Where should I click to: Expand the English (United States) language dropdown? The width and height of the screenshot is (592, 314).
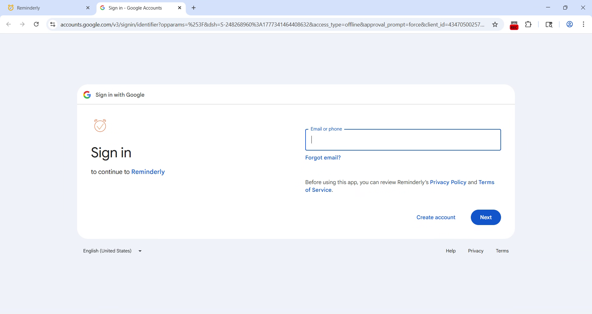click(x=113, y=251)
